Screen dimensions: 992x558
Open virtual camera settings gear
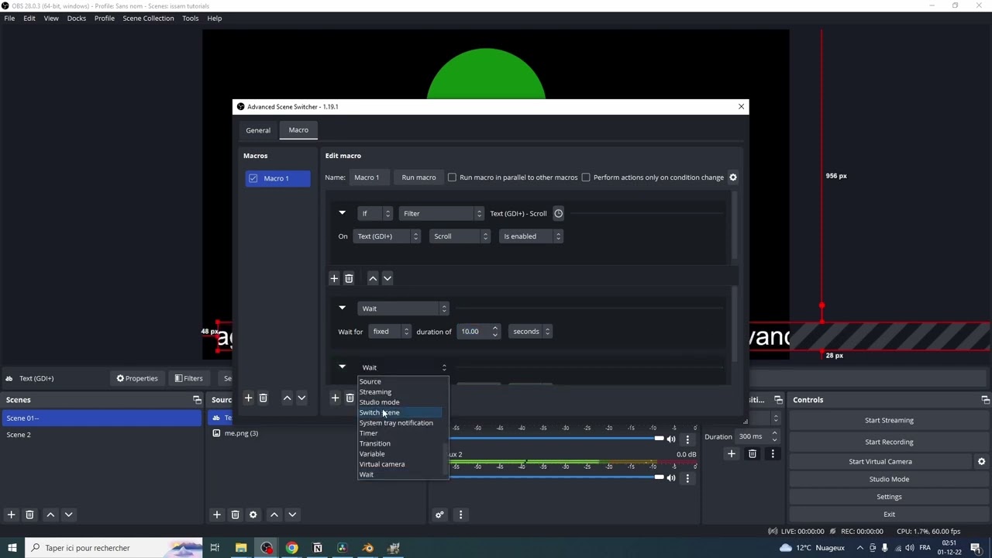click(x=981, y=462)
